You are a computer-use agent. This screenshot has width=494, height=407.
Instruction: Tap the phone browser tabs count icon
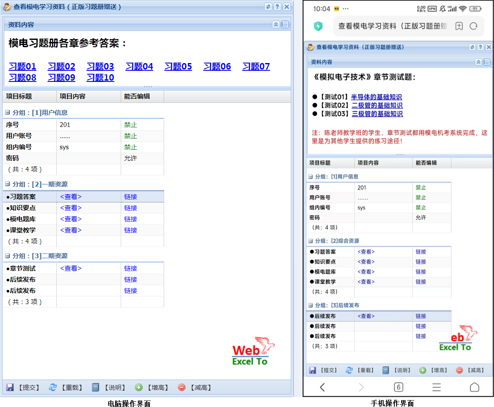pyautogui.click(x=399, y=387)
